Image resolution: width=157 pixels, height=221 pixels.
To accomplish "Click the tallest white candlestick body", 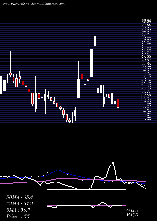I will point(91,63).
